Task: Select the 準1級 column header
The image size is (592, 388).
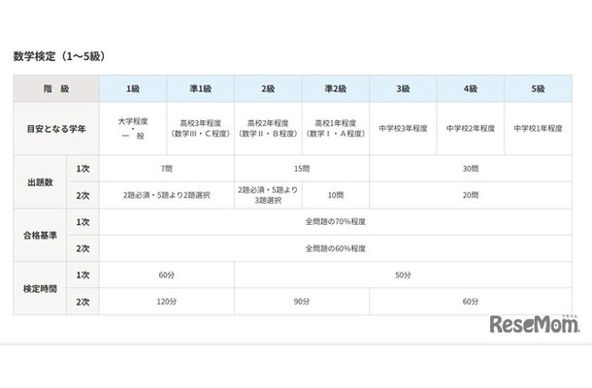Action: 200,88
